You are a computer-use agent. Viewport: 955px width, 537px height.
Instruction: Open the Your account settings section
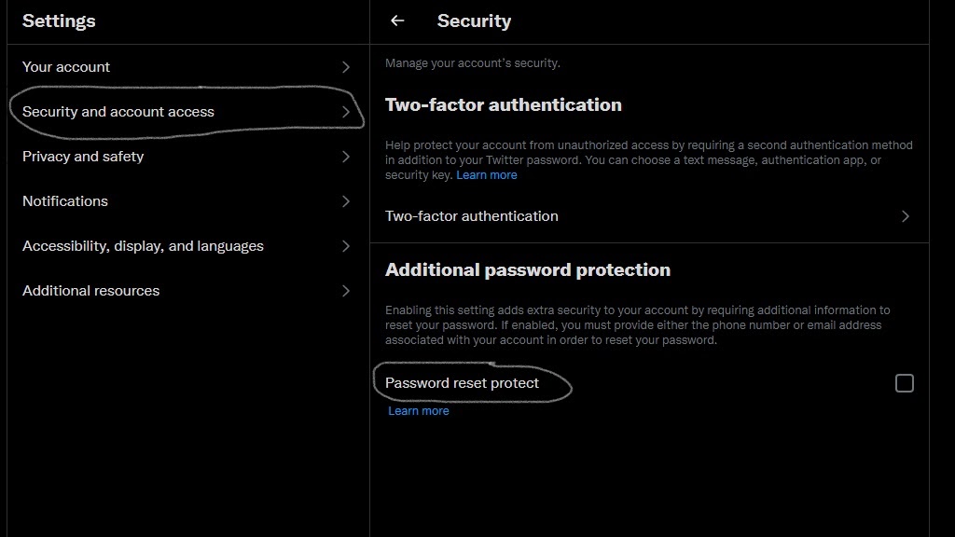pos(188,67)
